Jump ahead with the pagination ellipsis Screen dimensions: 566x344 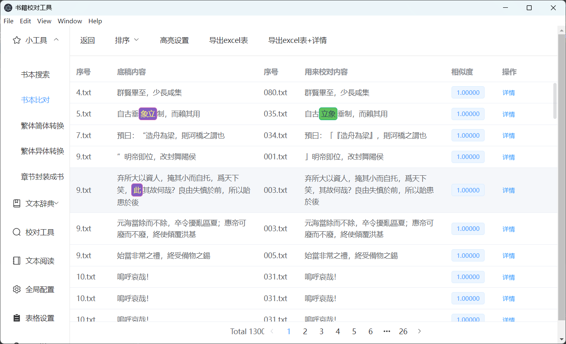pos(387,331)
